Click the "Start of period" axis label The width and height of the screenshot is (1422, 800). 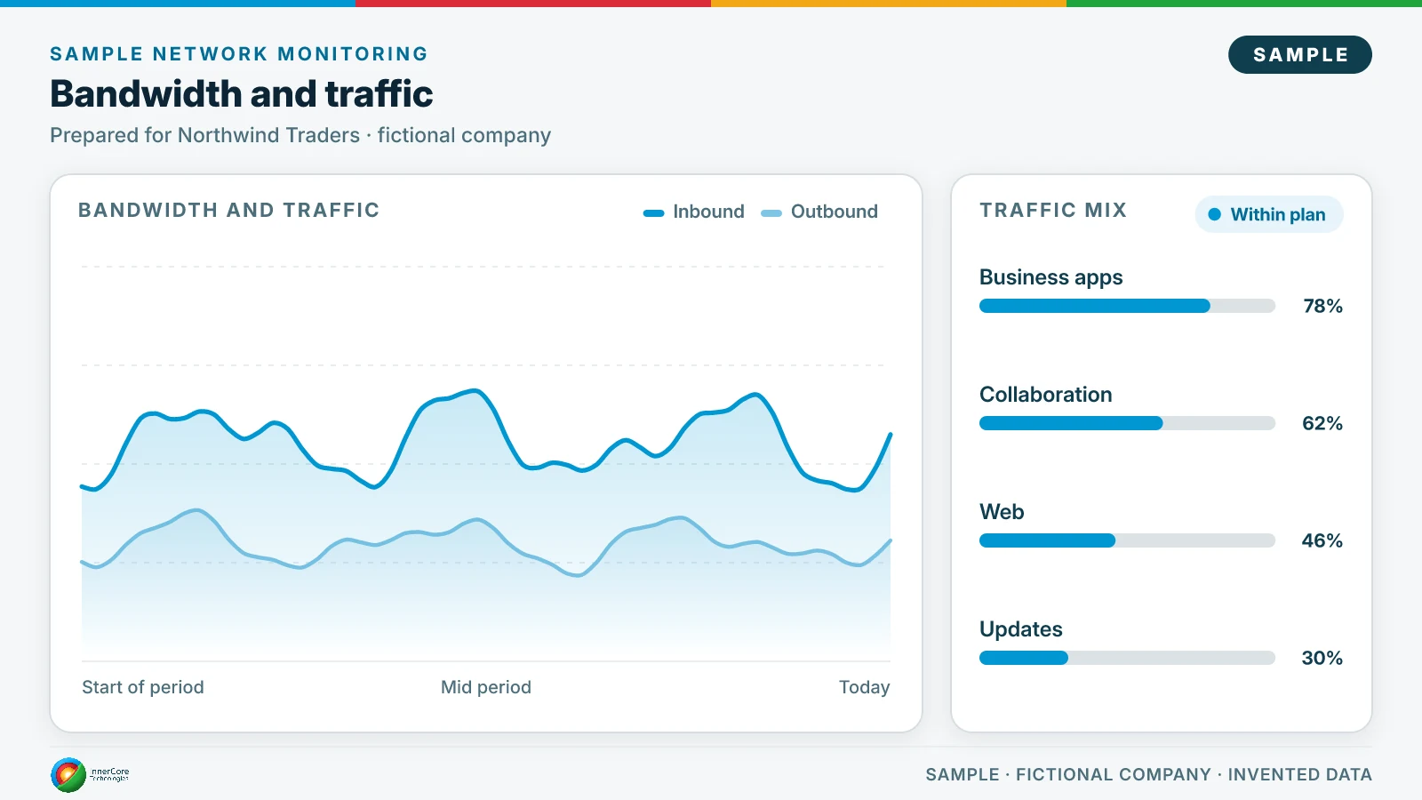point(143,687)
